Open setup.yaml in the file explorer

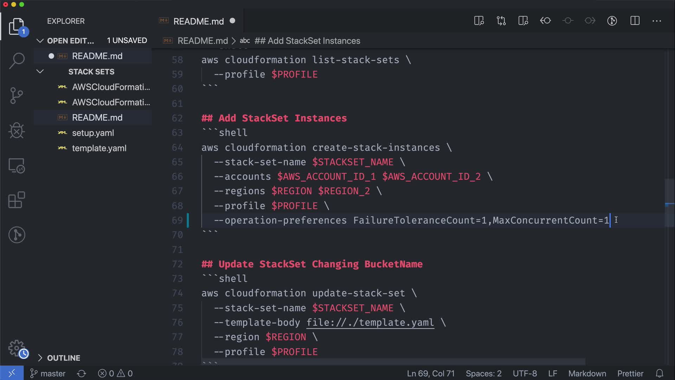[93, 133]
